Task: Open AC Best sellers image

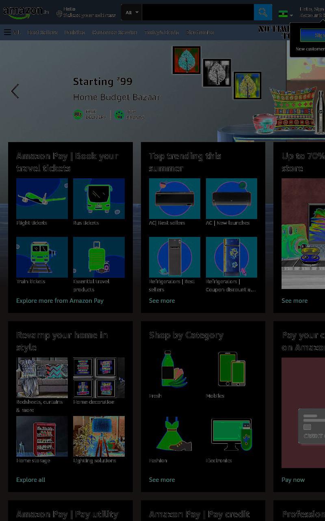Action: coord(175,199)
